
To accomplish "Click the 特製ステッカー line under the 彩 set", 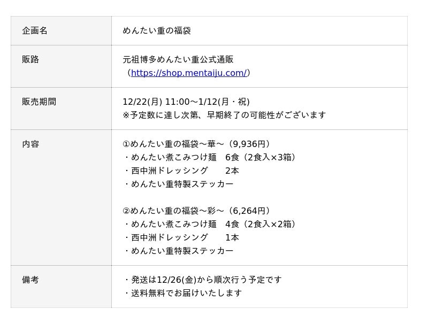I will pyautogui.click(x=178, y=251).
